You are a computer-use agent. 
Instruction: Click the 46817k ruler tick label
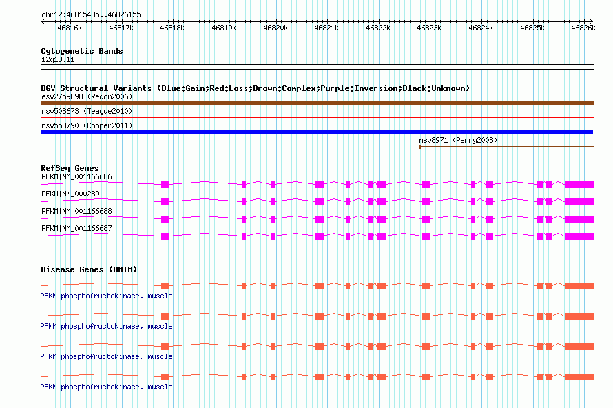[x=121, y=28]
